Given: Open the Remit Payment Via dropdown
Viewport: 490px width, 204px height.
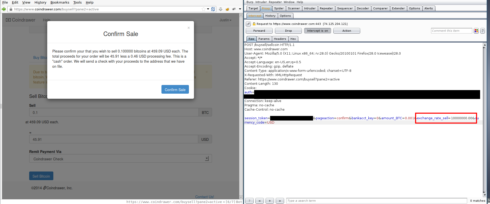Looking at the screenshot, I should pyautogui.click(x=120, y=159).
